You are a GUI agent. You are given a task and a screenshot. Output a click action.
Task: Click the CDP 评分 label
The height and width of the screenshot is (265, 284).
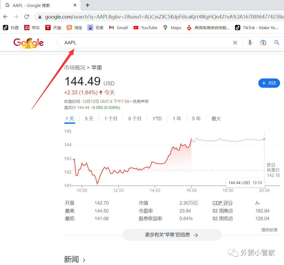[223, 203]
